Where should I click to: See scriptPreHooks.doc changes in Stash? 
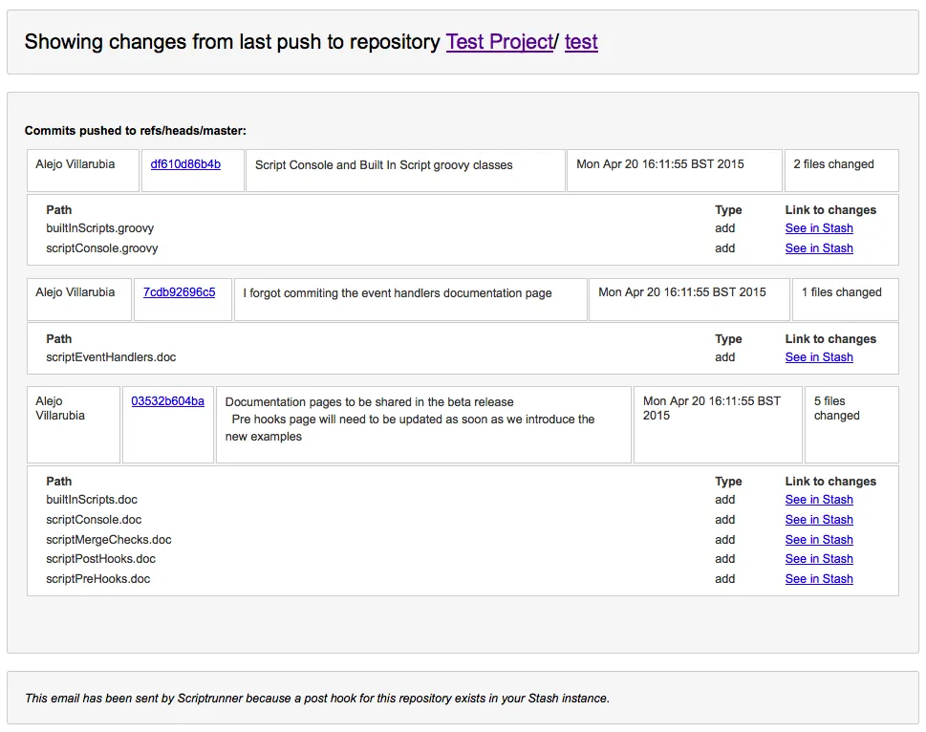tap(819, 578)
